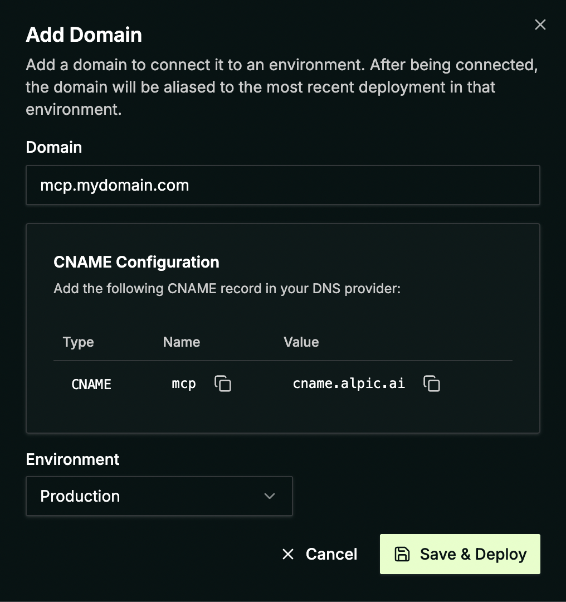The height and width of the screenshot is (602, 566).
Task: Click the CNAME cell in the record row
Action: point(91,383)
